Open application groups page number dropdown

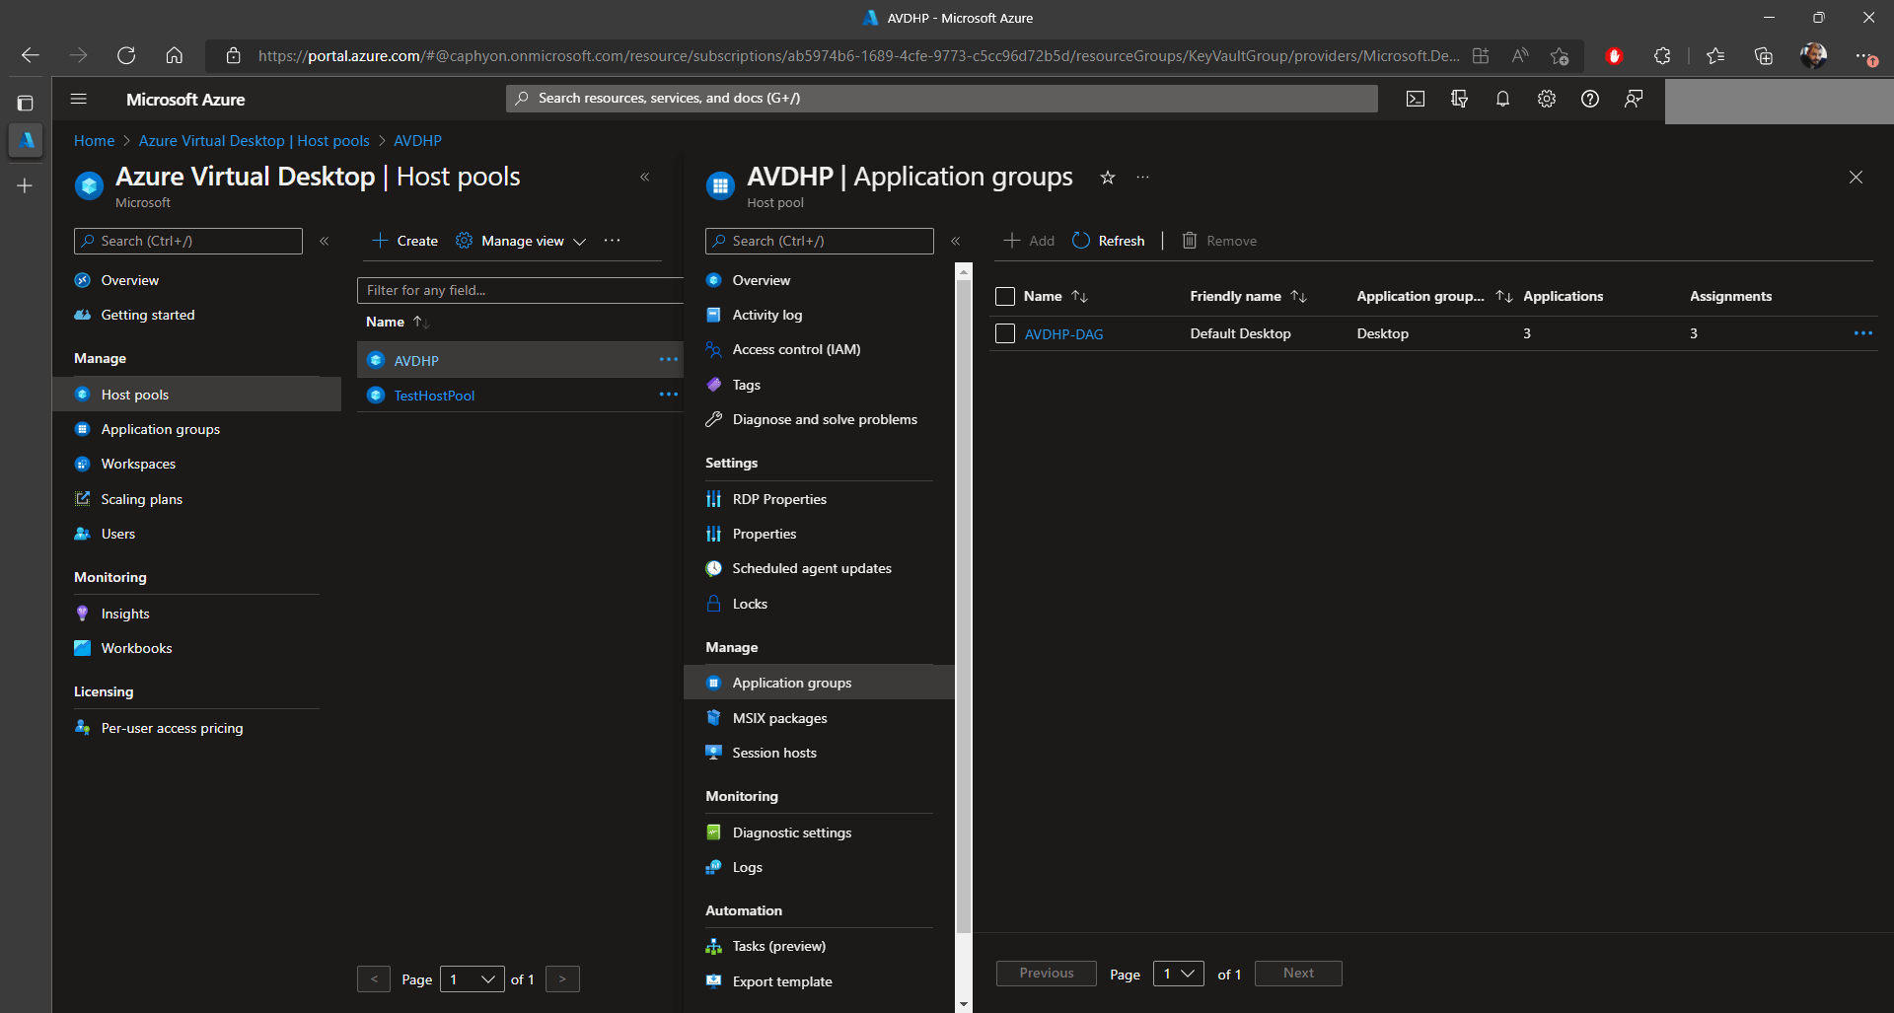point(1179,974)
